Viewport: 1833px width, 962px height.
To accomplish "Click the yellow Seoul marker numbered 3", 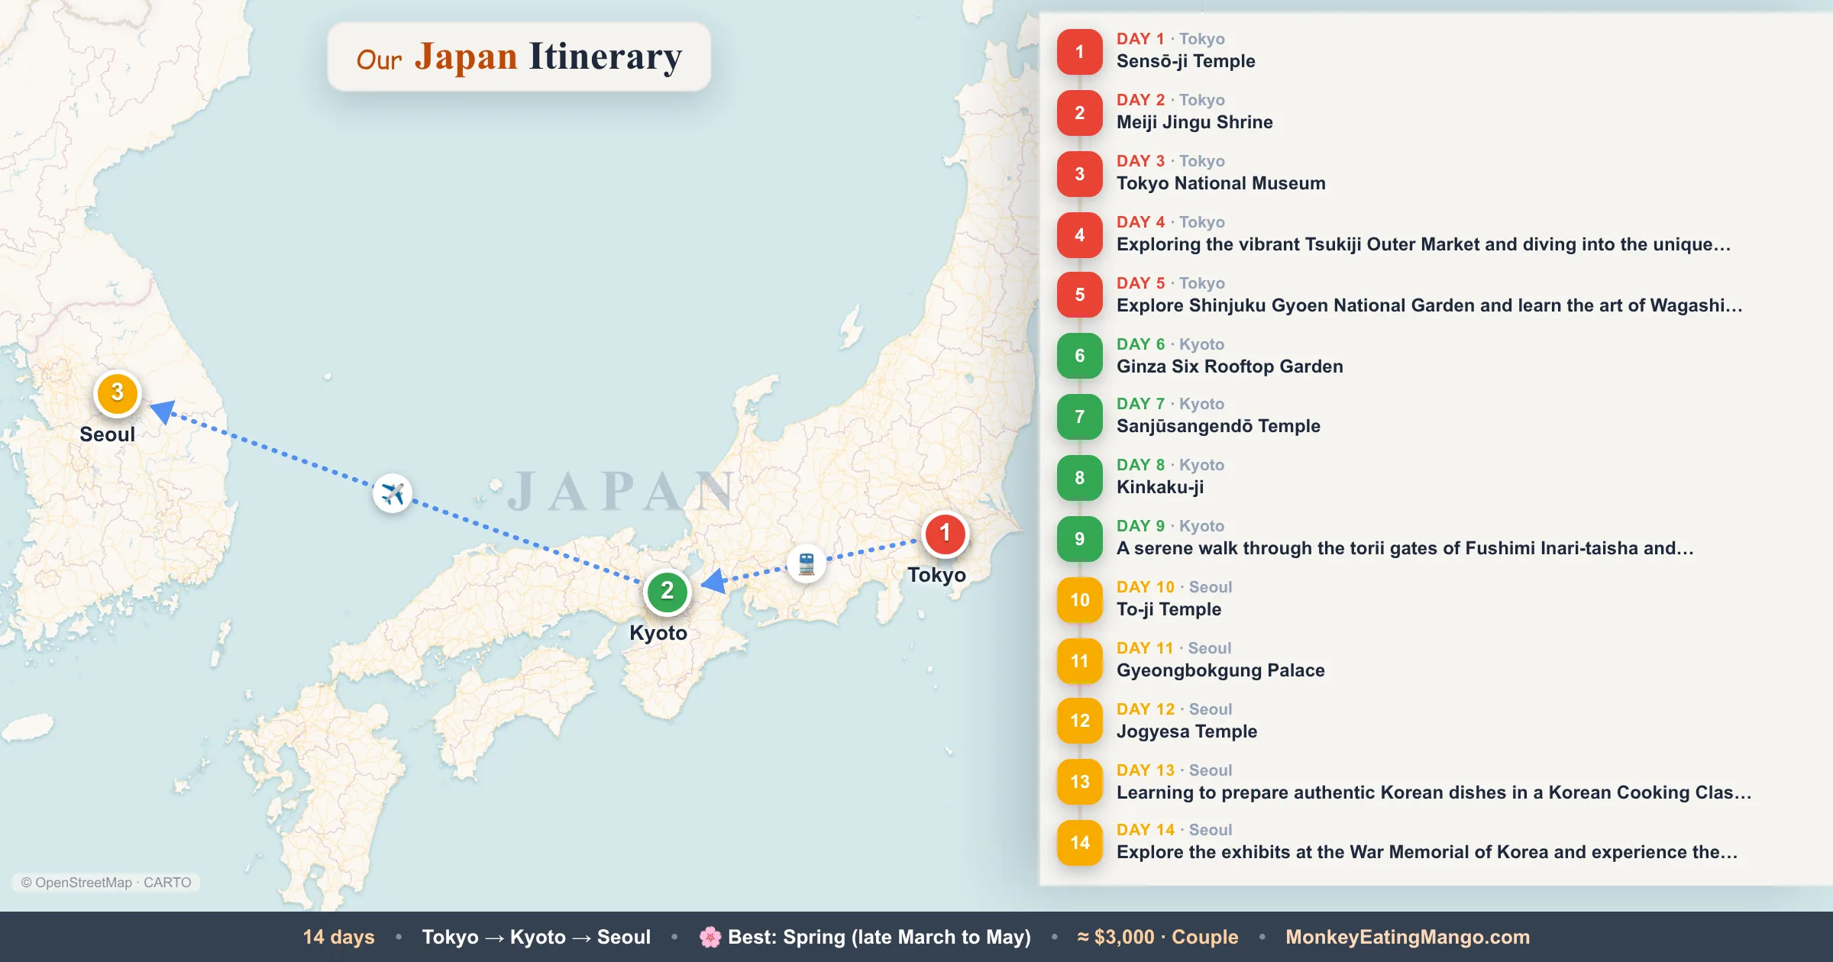I will [x=117, y=393].
